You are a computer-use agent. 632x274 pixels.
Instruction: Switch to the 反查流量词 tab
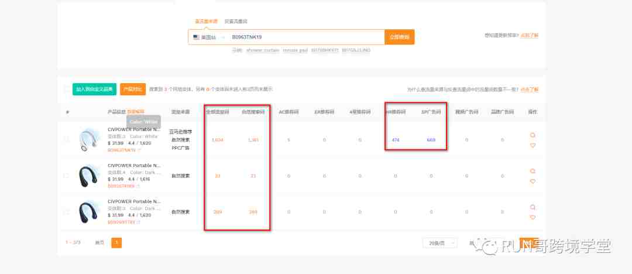point(236,21)
